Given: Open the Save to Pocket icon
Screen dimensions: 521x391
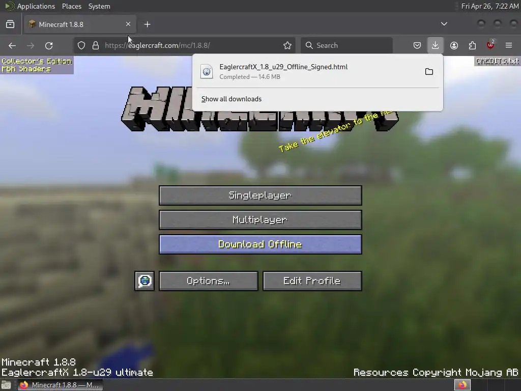Looking at the screenshot, I should [417, 45].
